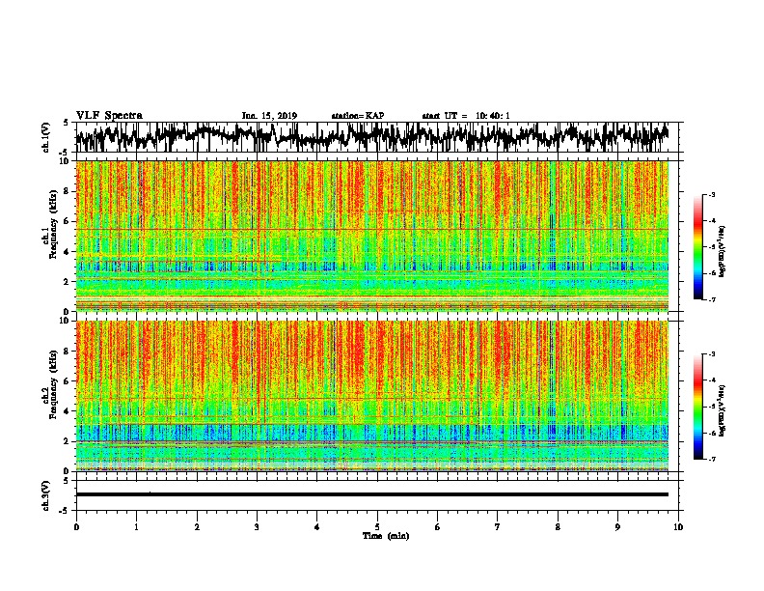This screenshot has height=591, width=764.
Task: Click the "Time (min)" x-axis label
Action: (x=386, y=536)
